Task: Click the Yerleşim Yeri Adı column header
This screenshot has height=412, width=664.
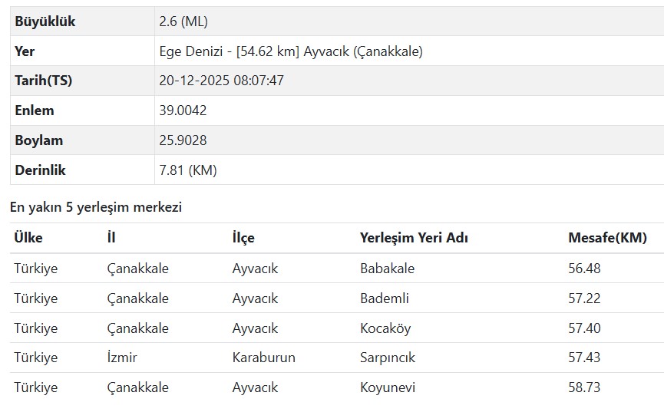Action: (x=414, y=238)
